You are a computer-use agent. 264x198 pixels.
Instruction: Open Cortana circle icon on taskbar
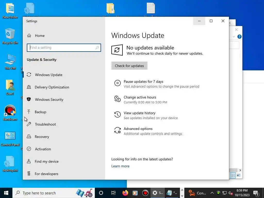tap(101, 193)
